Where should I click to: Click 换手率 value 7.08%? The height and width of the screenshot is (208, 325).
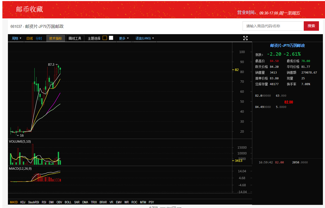pyautogui.click(x=306, y=84)
